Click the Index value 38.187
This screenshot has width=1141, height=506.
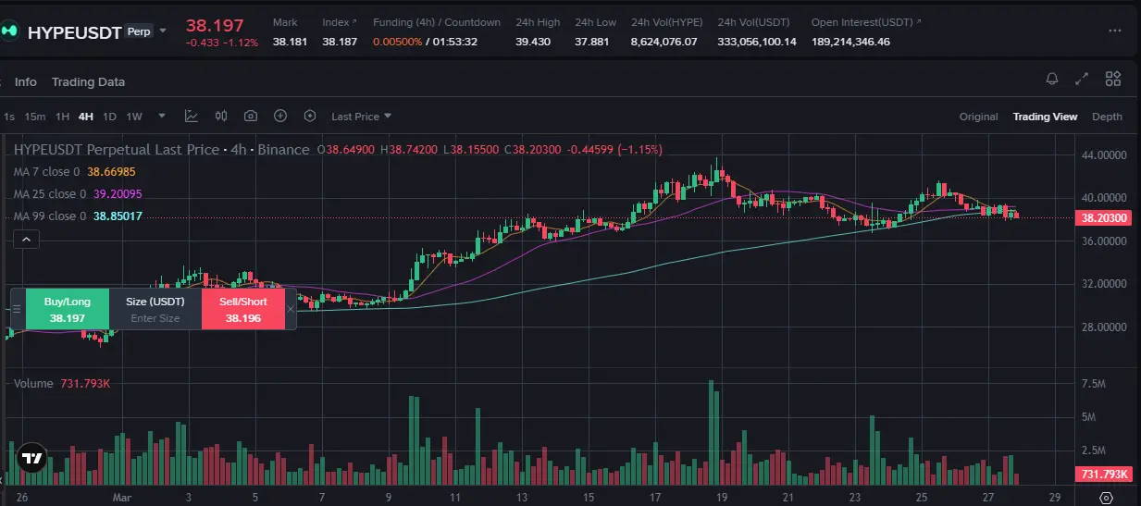(x=340, y=42)
